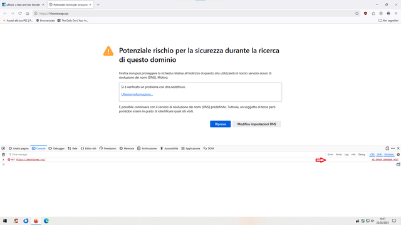
Task: Open devtools more options ellipsis menu
Action: tap(393, 148)
